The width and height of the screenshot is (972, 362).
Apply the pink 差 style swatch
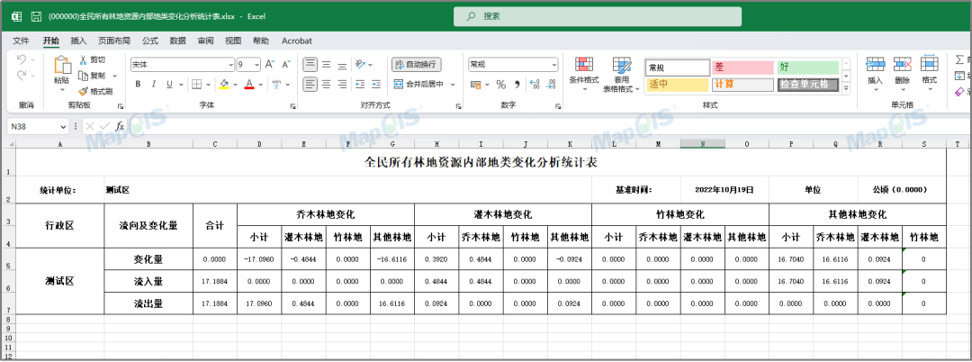tap(742, 68)
